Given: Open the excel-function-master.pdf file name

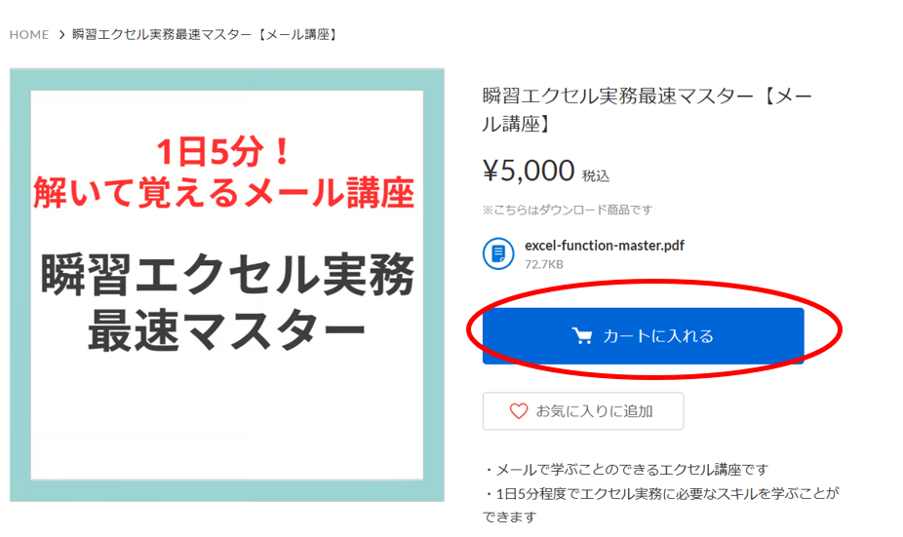Looking at the screenshot, I should [x=604, y=246].
